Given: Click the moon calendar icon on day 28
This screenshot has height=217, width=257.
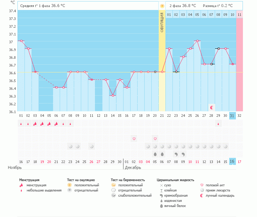Looking at the screenshot, I should [212, 108].
